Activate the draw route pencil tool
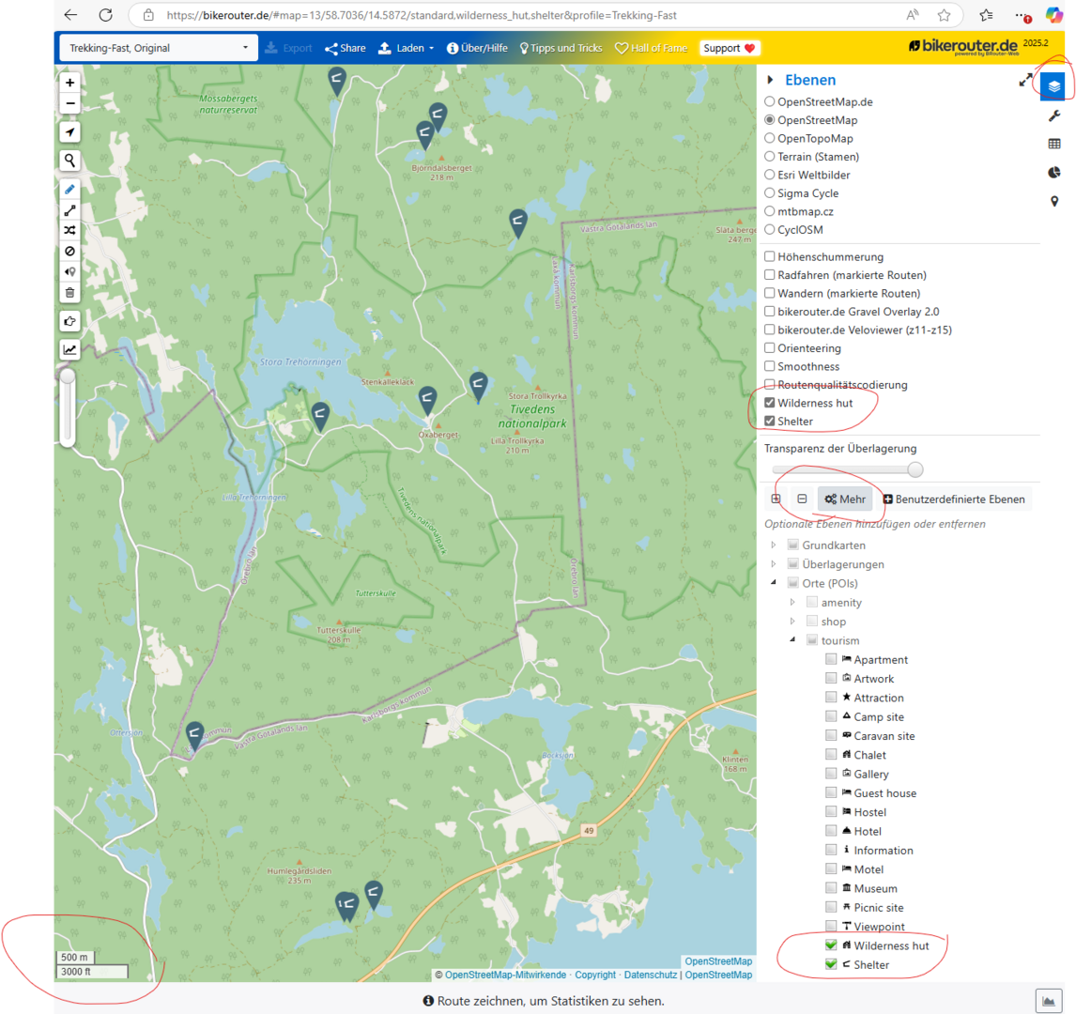 tap(70, 190)
